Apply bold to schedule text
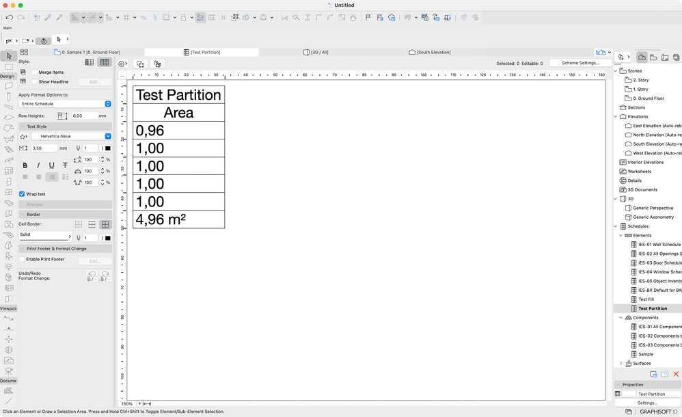Image resolution: width=682 pixels, height=417 pixels. 25,165
